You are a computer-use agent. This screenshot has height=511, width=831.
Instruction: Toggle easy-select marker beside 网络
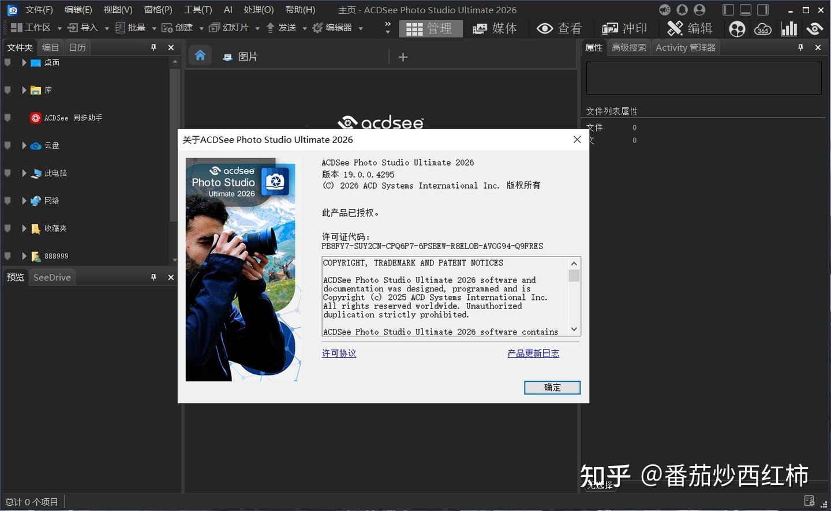tap(8, 201)
